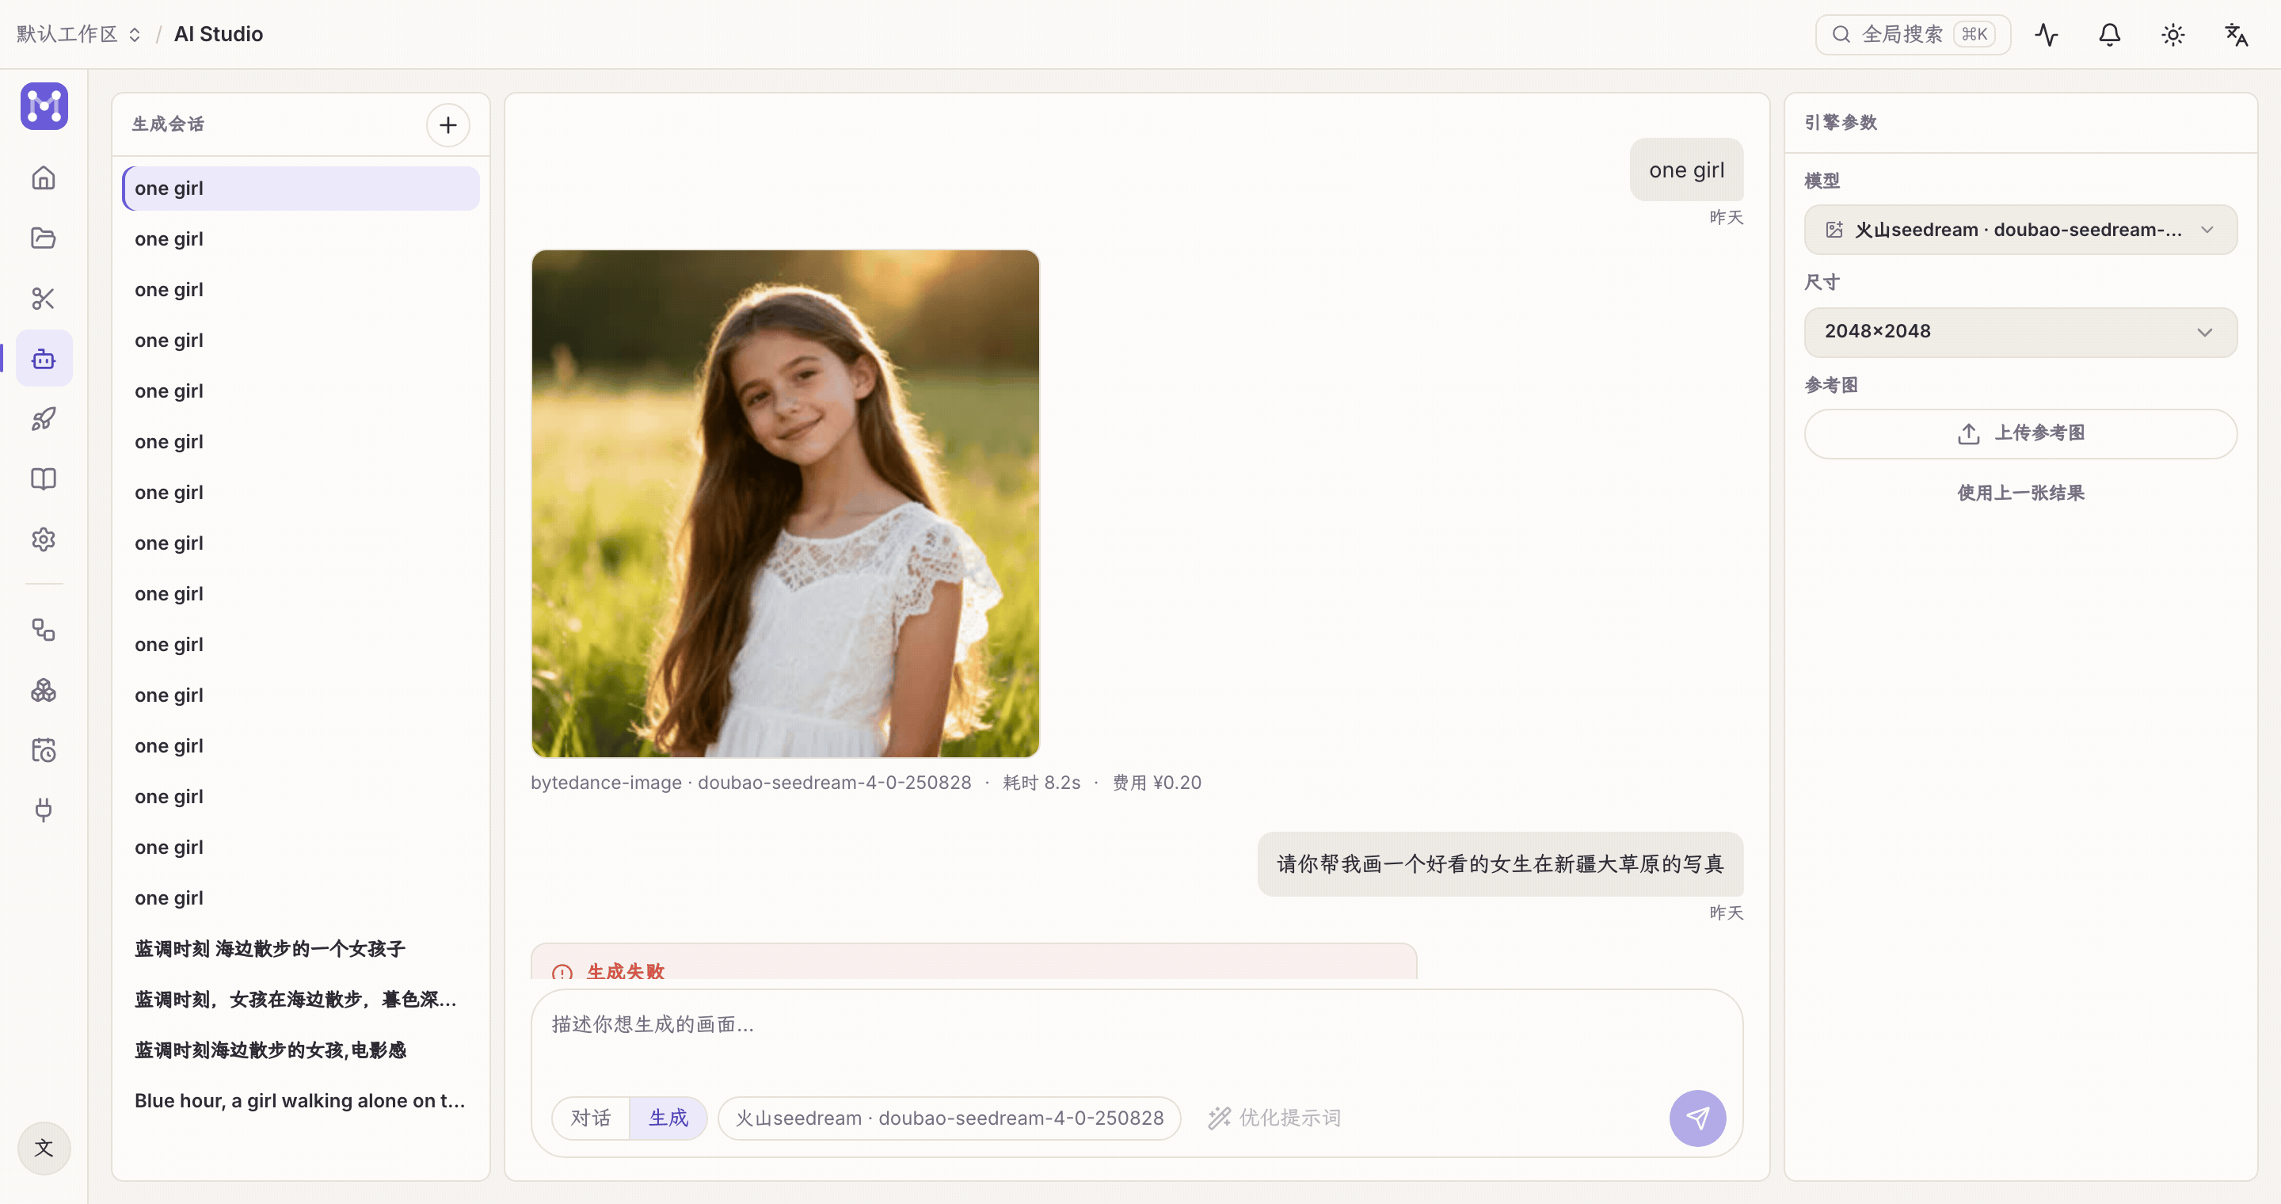Image resolution: width=2281 pixels, height=1204 pixels.
Task: Open the activity pulse icon in header
Action: (x=2047, y=35)
